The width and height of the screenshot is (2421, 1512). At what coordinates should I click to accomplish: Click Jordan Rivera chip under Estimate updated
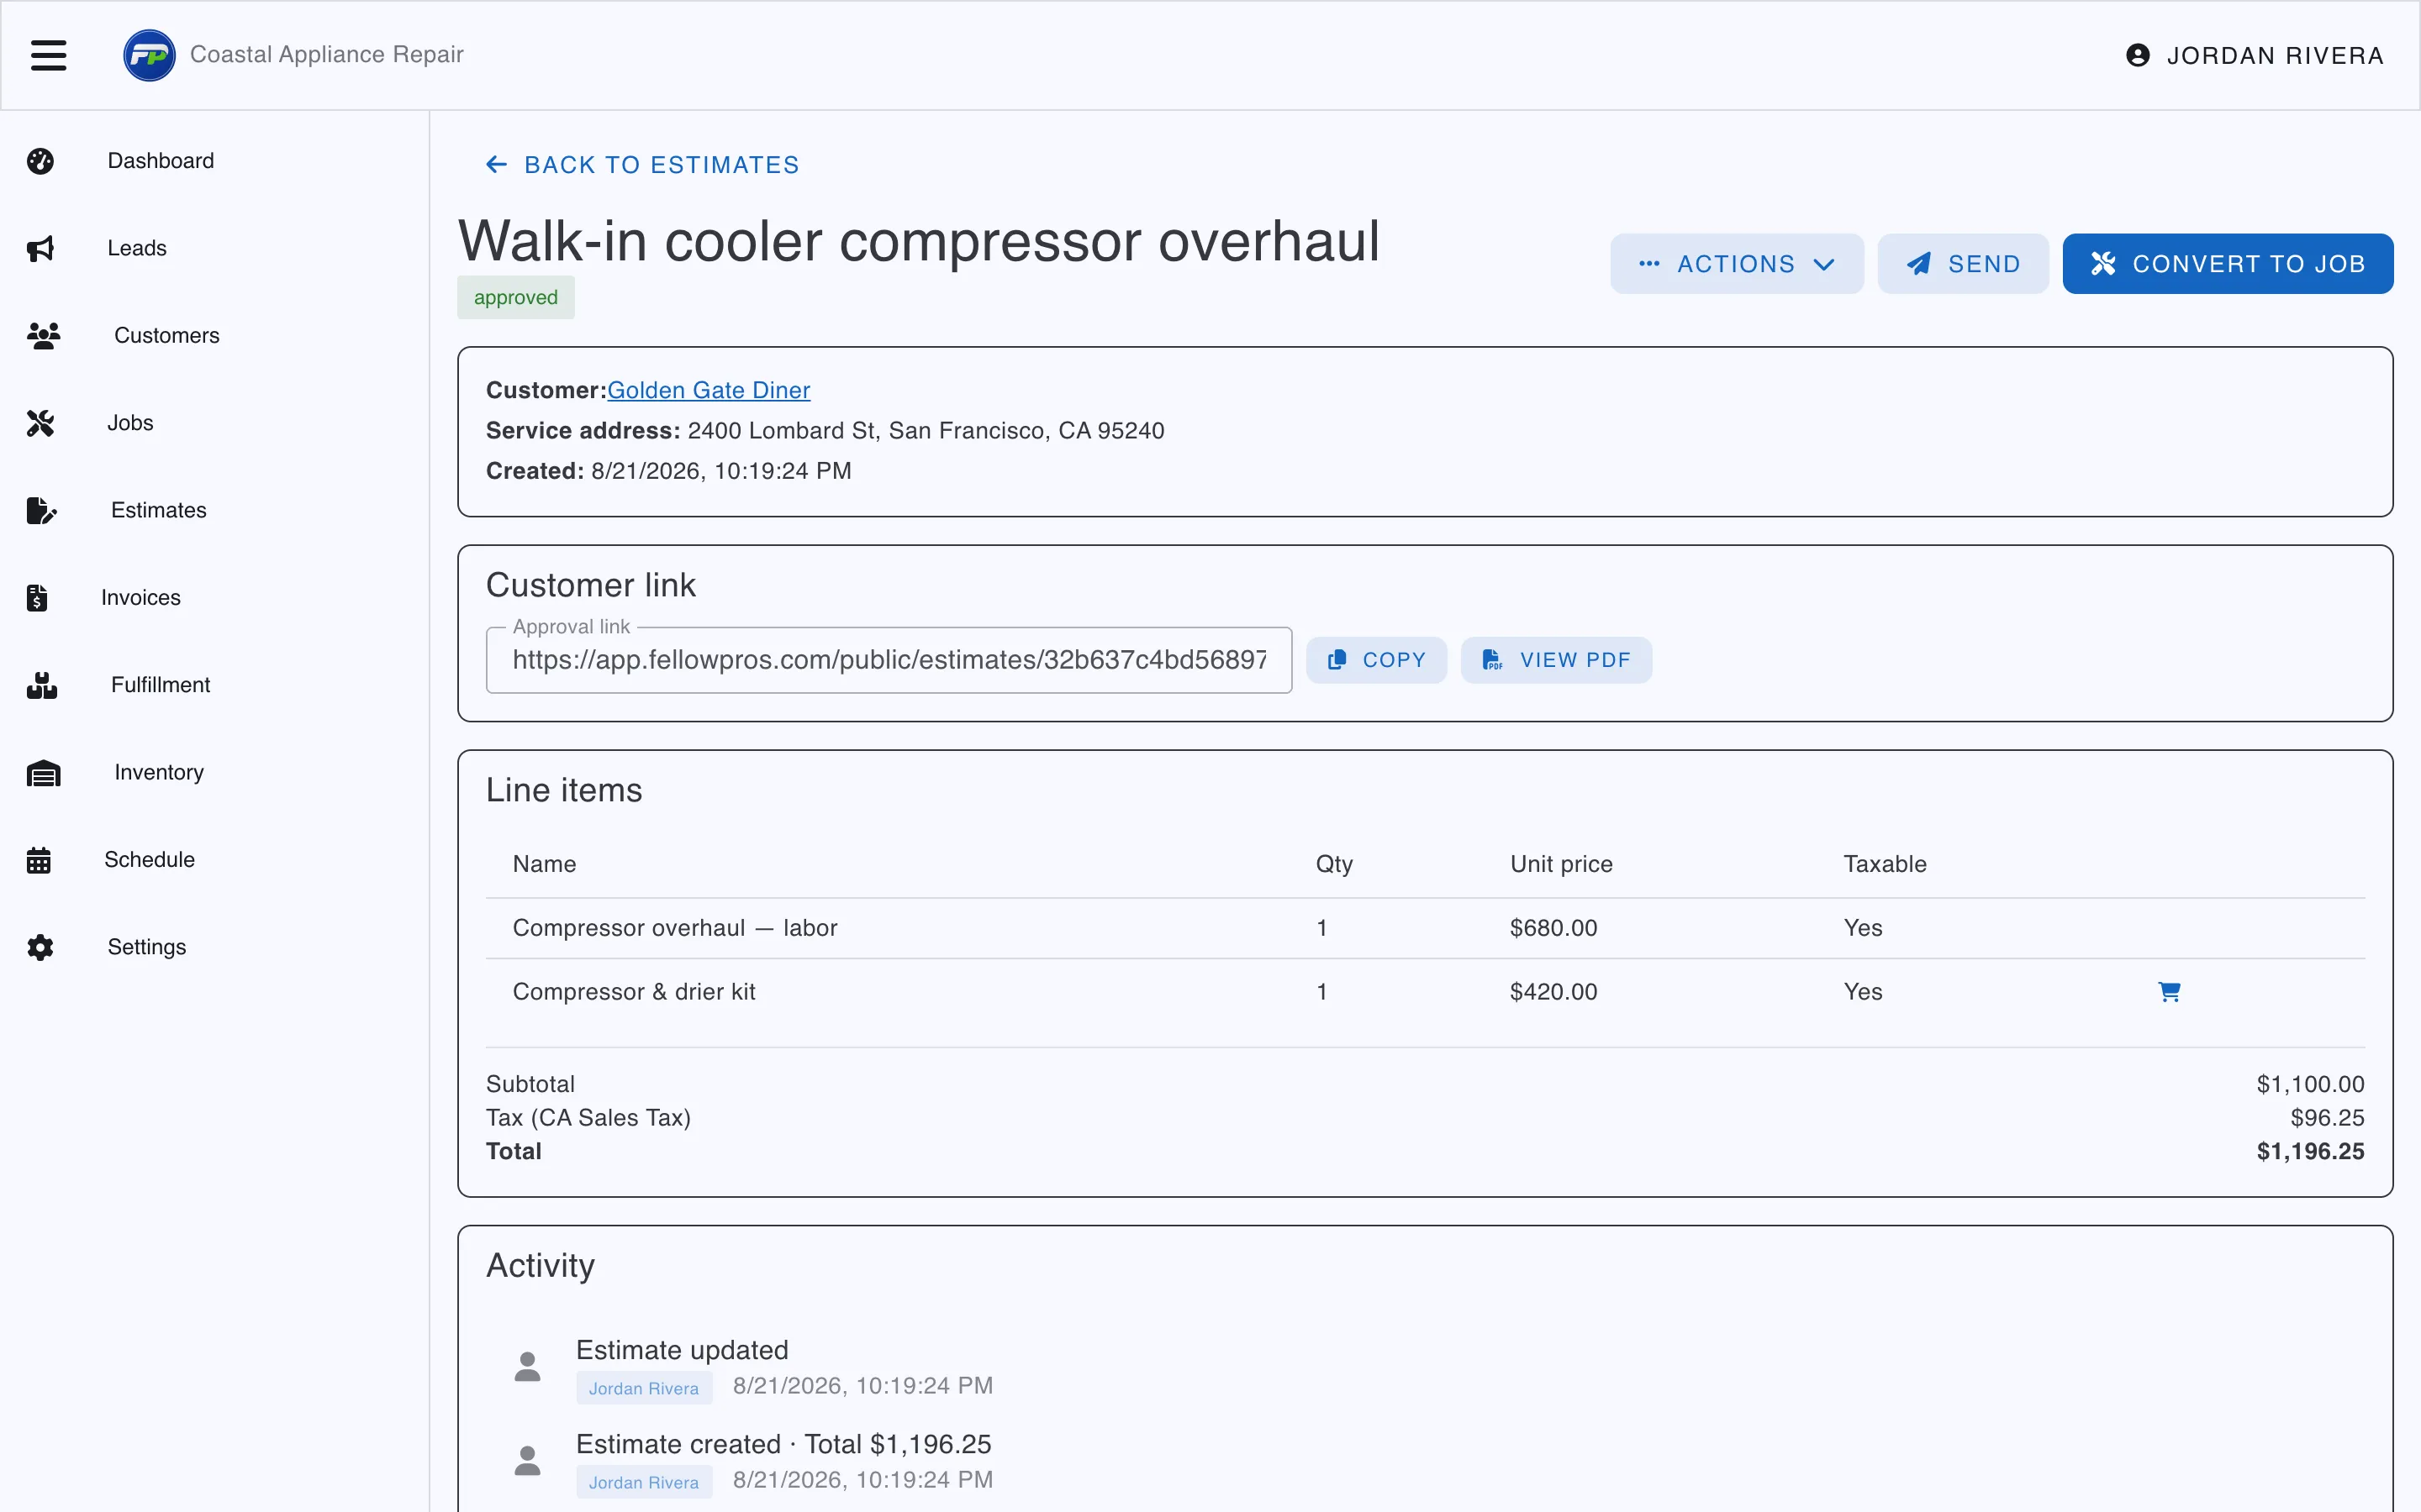(x=643, y=1388)
